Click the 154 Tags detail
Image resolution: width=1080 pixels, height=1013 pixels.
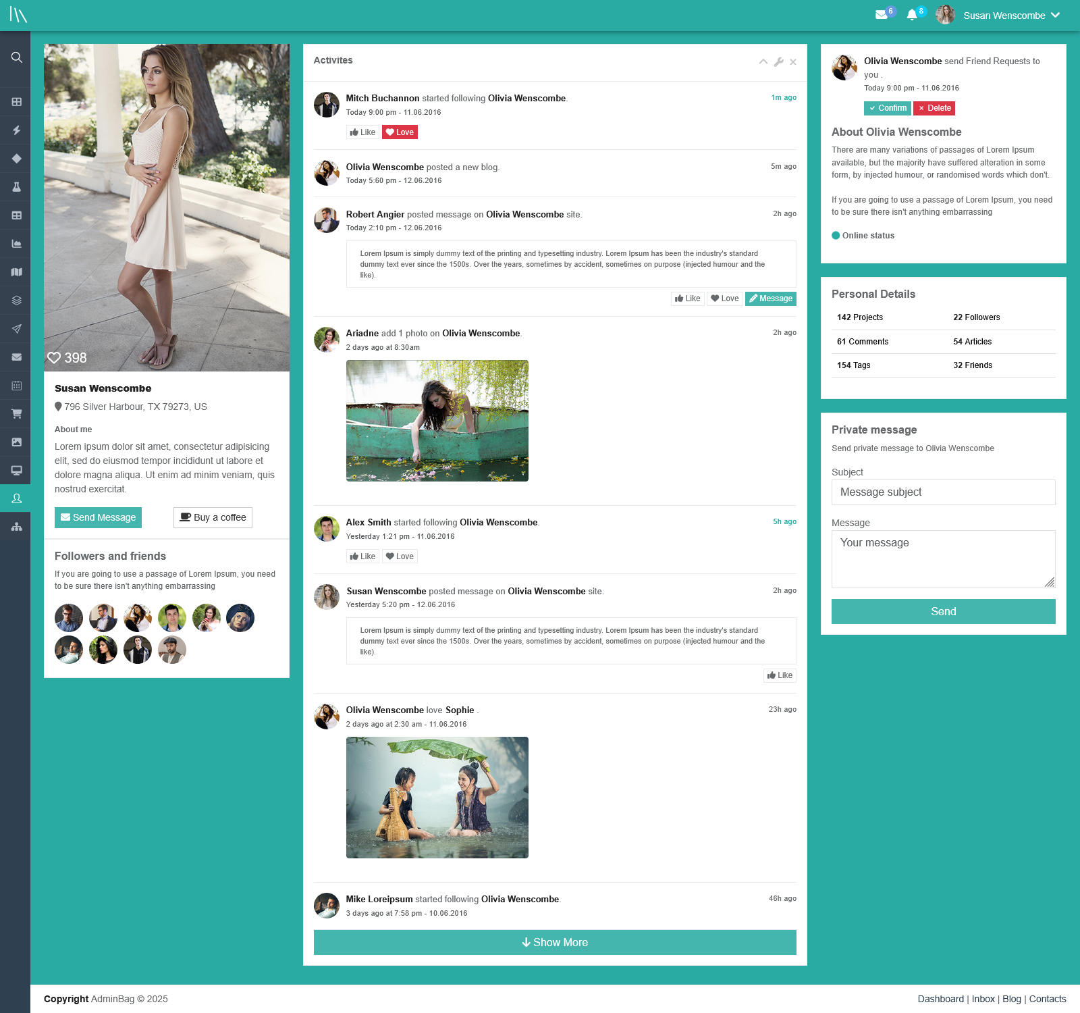(854, 365)
